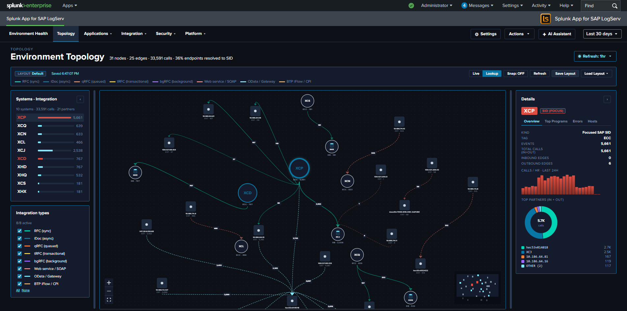The image size is (627, 311).
Task: Select the dewdfm7096.WIN.HEC.SAP.BIZ node
Action: pos(405,205)
